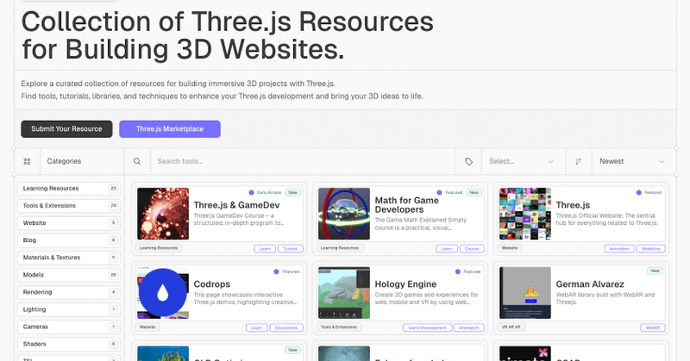The height and width of the screenshot is (361, 690).
Task: Open the Three.js official website thumbnail
Action: (525, 214)
